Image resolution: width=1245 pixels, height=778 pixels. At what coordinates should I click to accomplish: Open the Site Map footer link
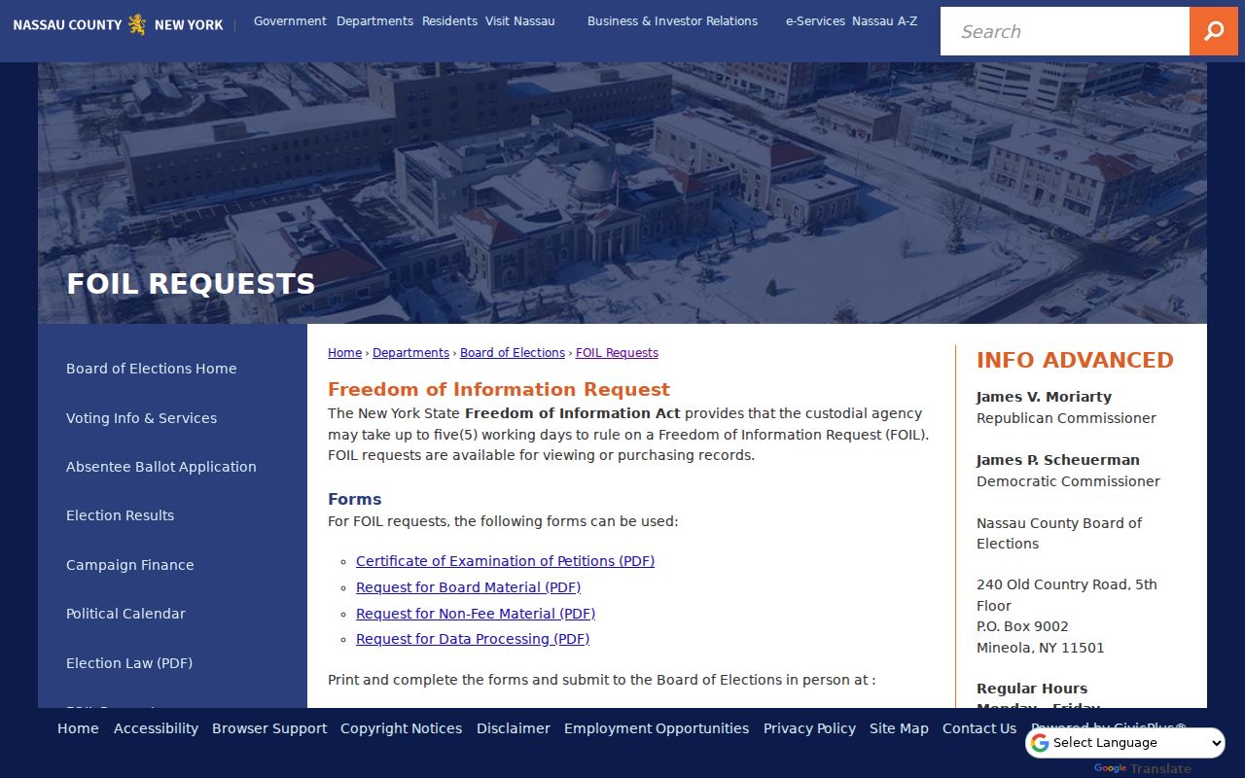(899, 728)
